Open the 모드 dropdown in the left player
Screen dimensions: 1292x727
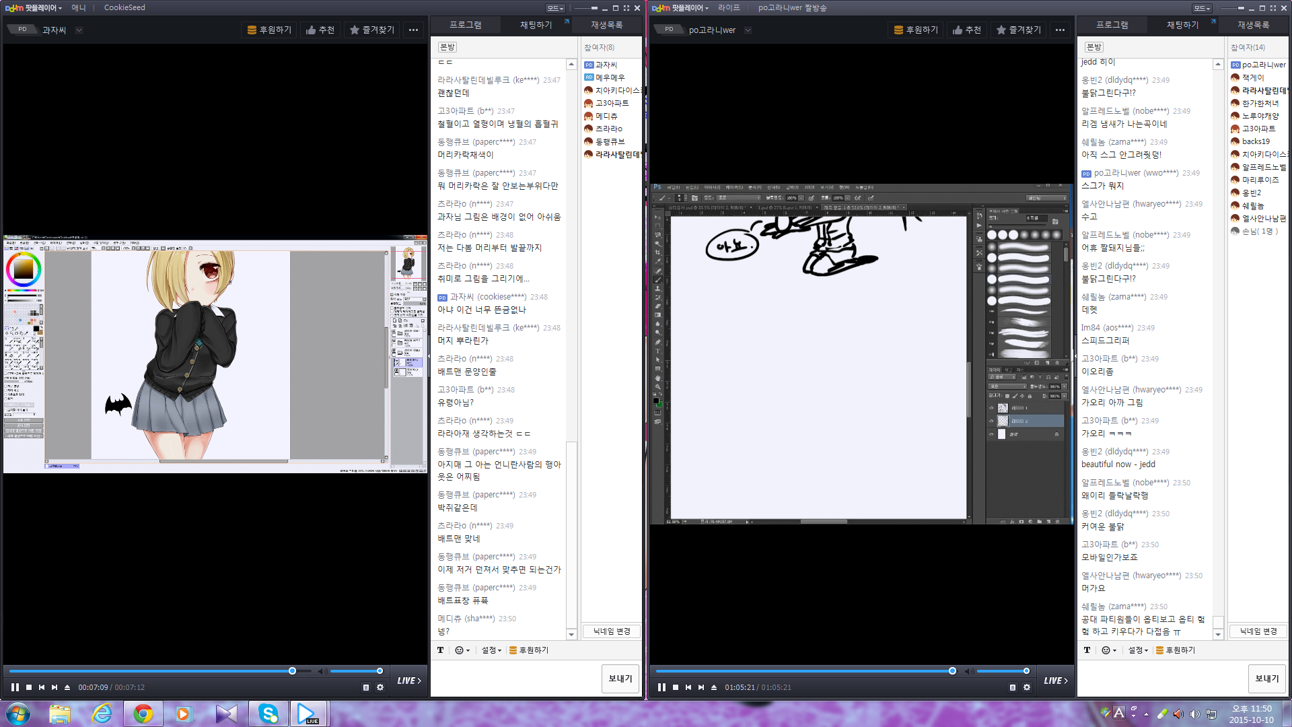click(x=555, y=8)
